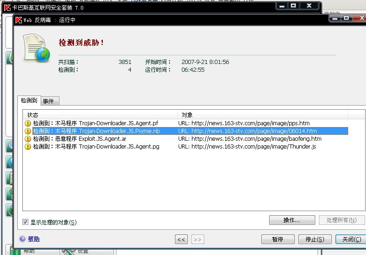
Task: Click the 06014.htm URL cell
Action: click(x=247, y=131)
